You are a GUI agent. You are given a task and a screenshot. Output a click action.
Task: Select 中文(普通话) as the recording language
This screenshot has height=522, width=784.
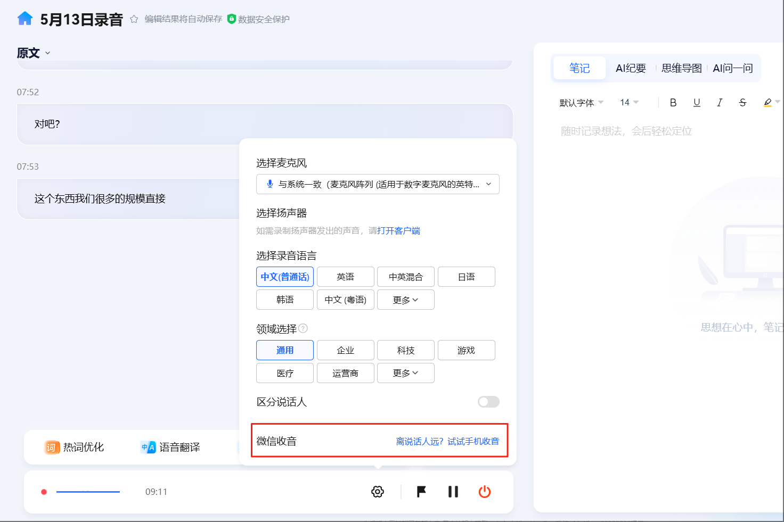click(285, 277)
